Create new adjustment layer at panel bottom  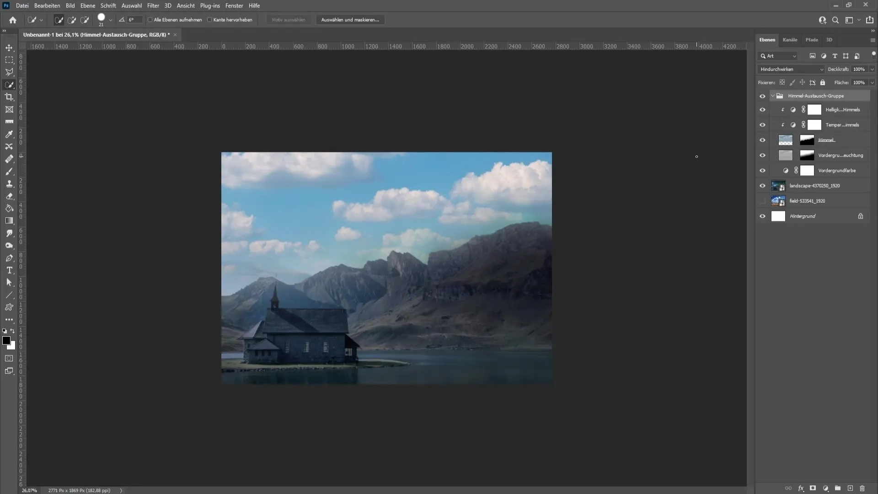pyautogui.click(x=826, y=489)
